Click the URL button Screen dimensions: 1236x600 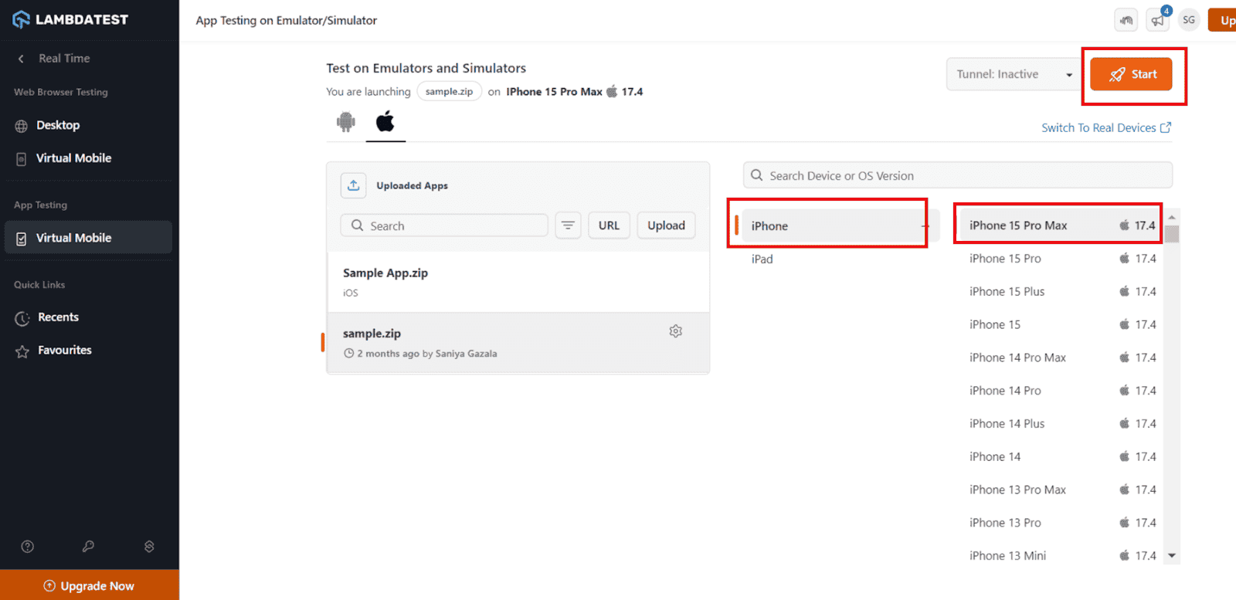[x=609, y=225]
